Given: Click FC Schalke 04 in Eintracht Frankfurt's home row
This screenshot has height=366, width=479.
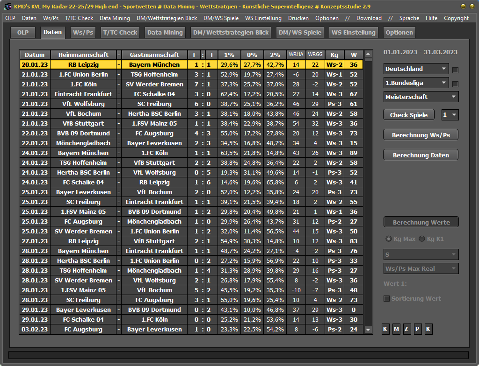Looking at the screenshot, I should [154, 94].
